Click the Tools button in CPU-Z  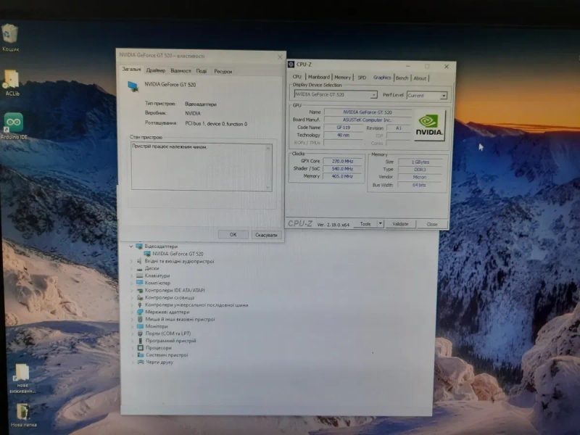tap(365, 224)
